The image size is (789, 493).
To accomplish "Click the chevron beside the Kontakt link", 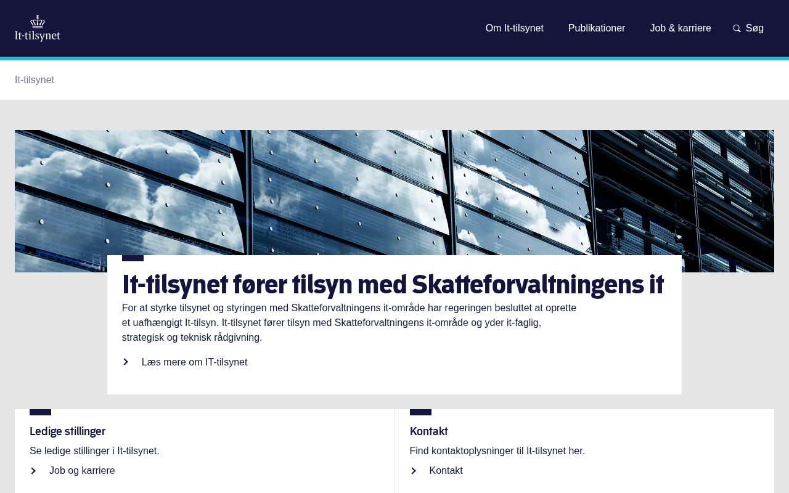I will (x=414, y=471).
